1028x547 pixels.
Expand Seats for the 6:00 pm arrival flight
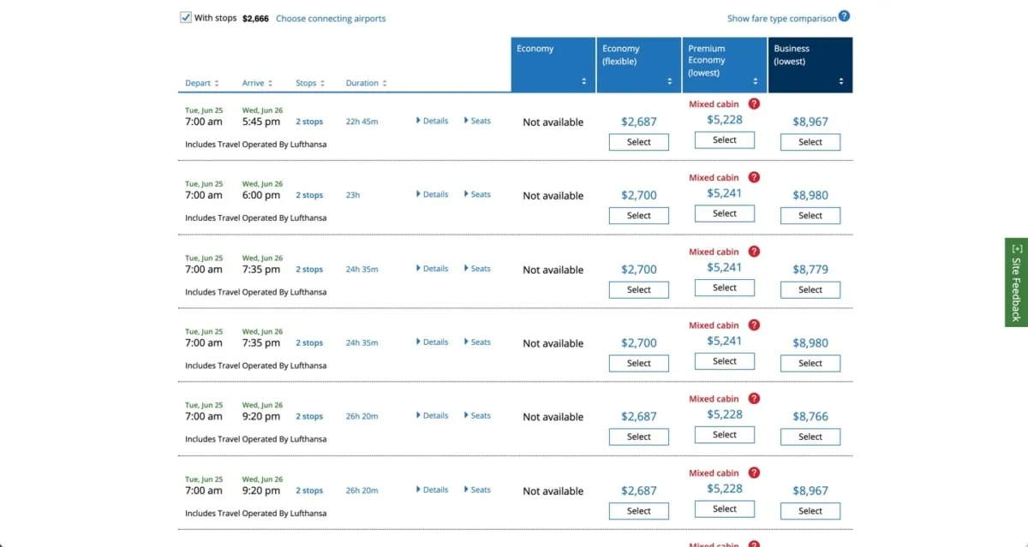(477, 194)
